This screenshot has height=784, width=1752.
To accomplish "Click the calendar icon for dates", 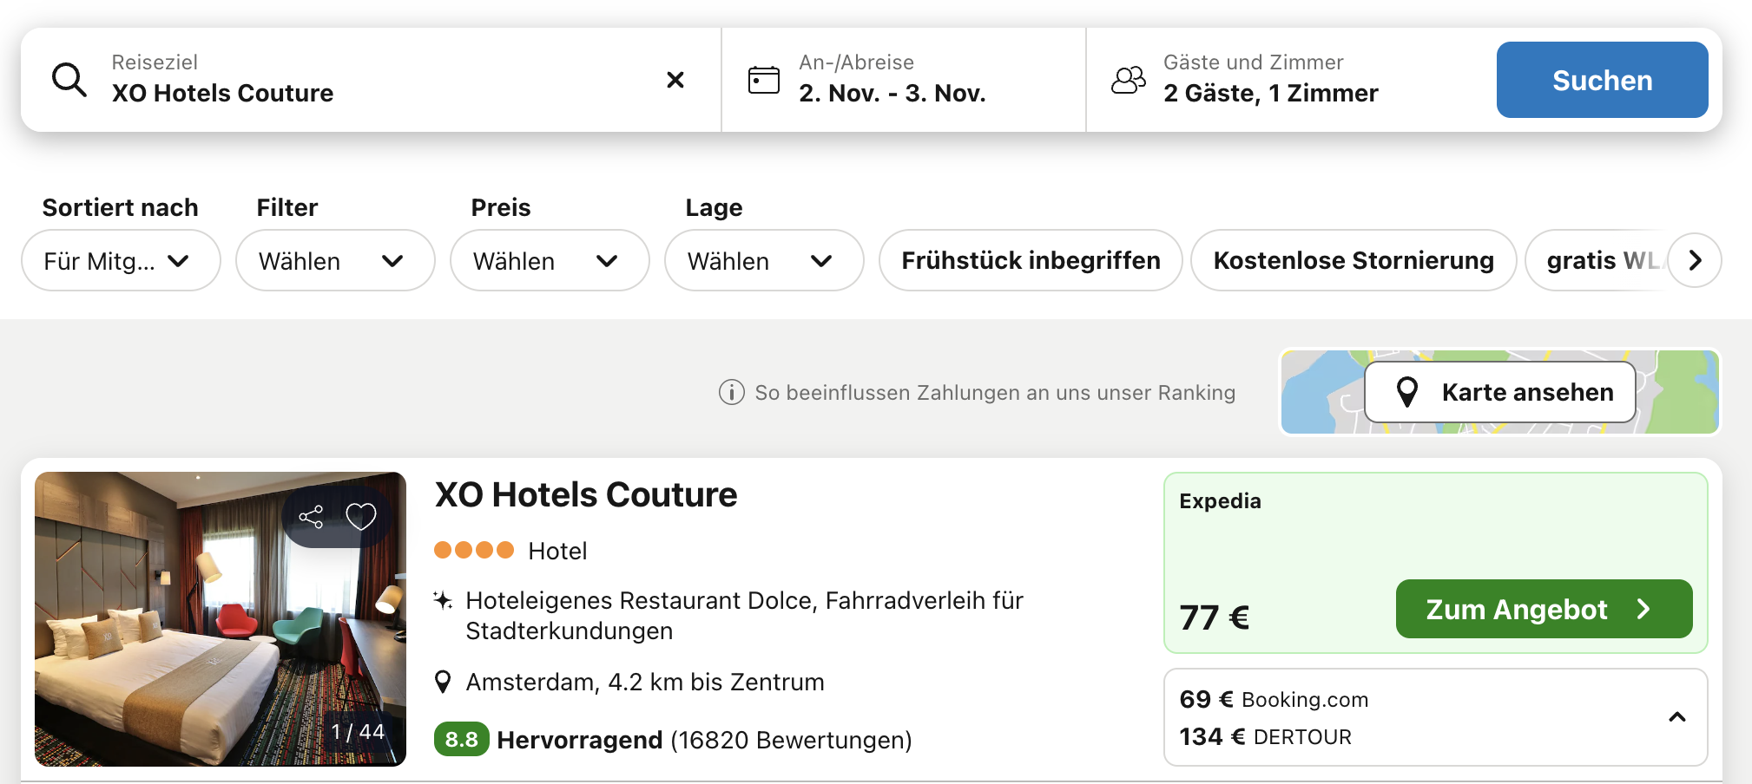I will 764,80.
